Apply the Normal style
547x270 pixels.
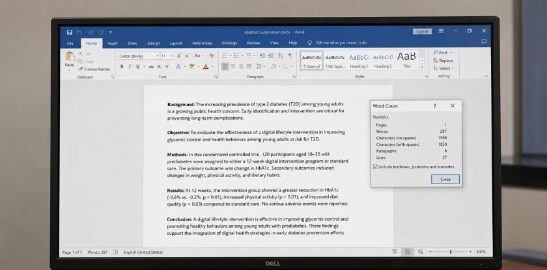pos(312,61)
